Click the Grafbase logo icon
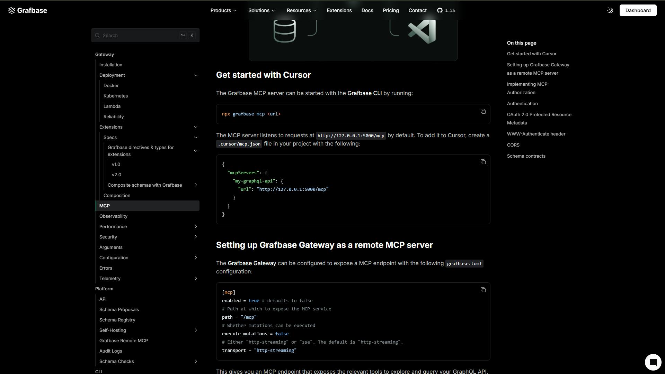Screen dimensions: 665x374 click(12, 10)
